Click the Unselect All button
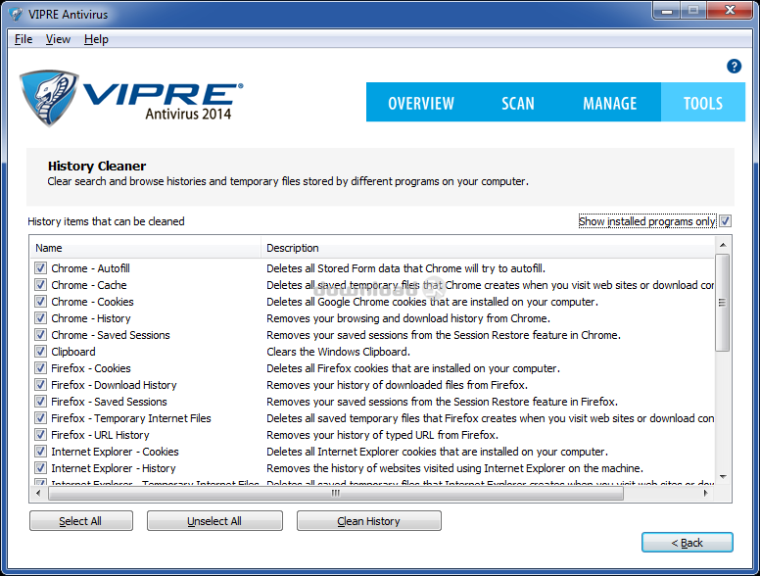This screenshot has width=760, height=576. pyautogui.click(x=214, y=521)
